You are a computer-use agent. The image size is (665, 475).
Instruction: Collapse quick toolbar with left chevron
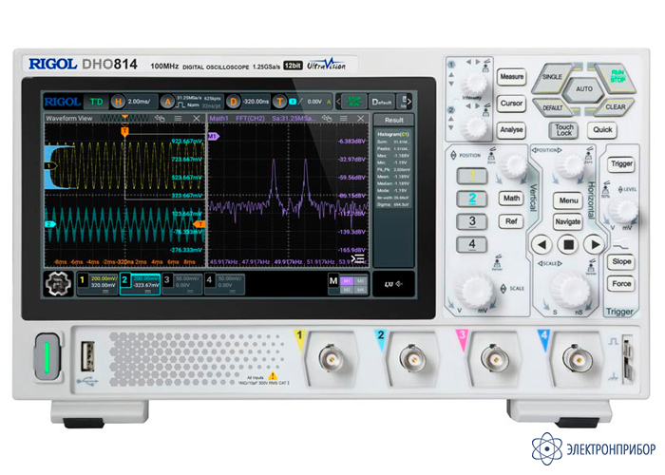click(x=338, y=102)
